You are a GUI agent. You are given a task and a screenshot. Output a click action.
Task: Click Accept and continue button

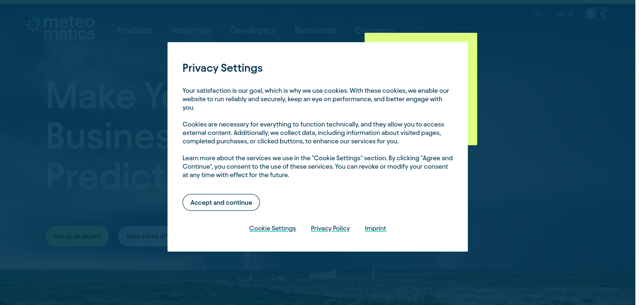221,202
